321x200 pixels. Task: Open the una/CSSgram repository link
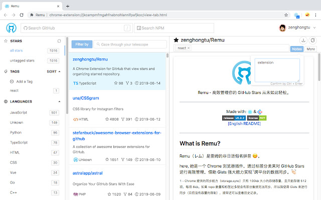click(x=86, y=98)
